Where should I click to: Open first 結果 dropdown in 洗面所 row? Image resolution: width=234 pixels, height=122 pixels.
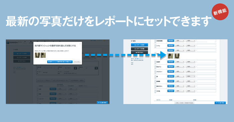pos(180,62)
